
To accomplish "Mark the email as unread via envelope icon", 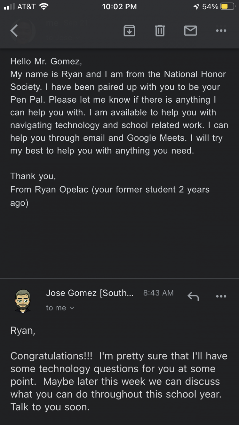I will tap(191, 31).
